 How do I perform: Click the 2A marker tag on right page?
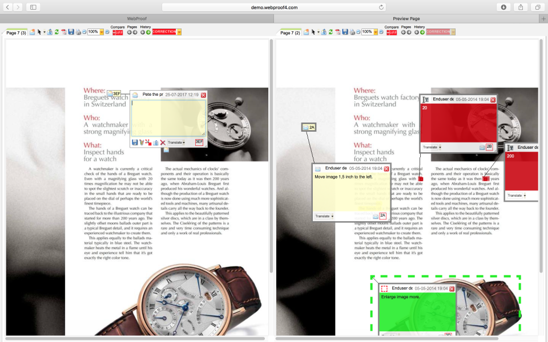tap(309, 127)
